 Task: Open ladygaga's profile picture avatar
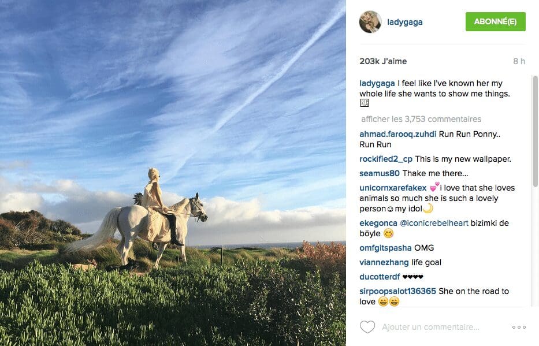(370, 21)
